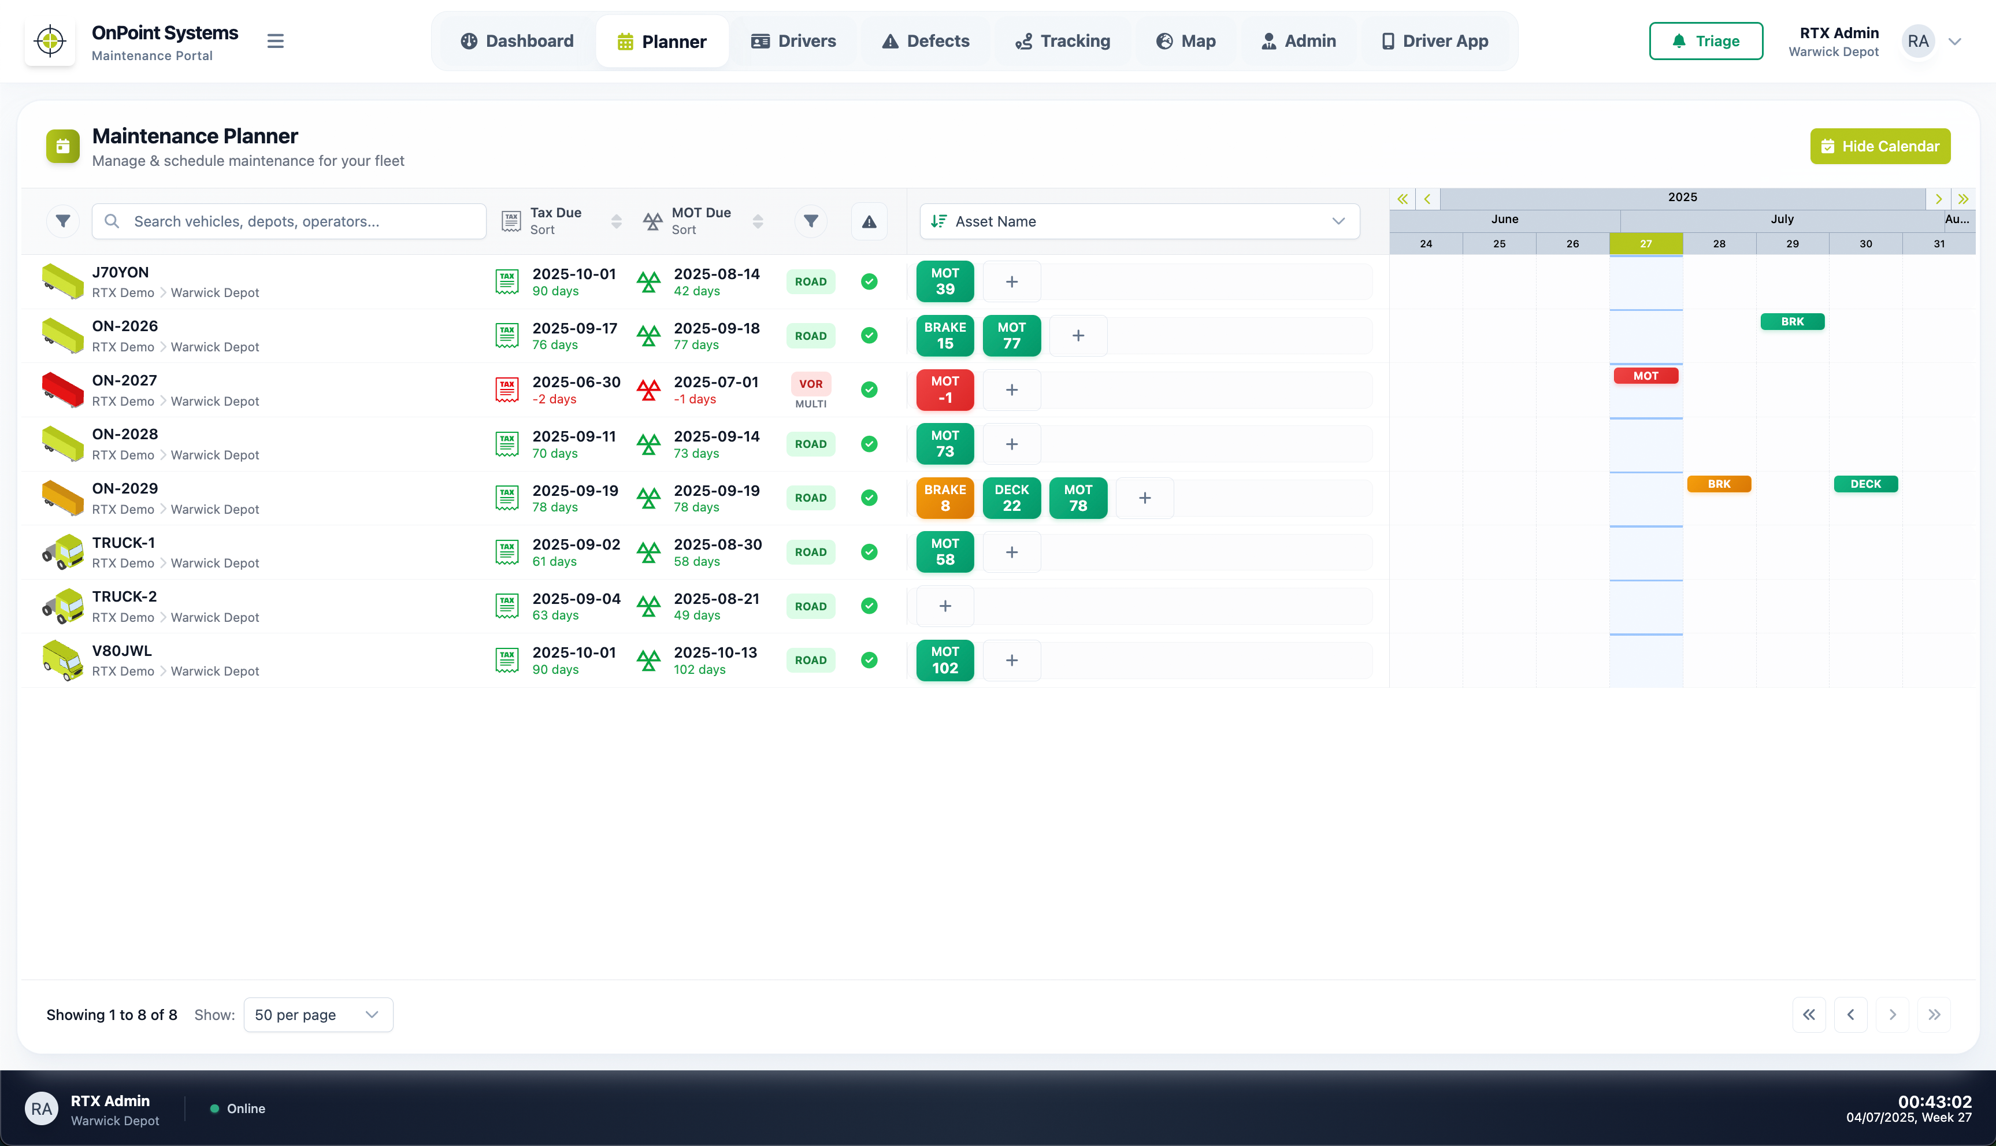
Task: Toggle ROAD status badge for J70YON
Action: coord(811,281)
